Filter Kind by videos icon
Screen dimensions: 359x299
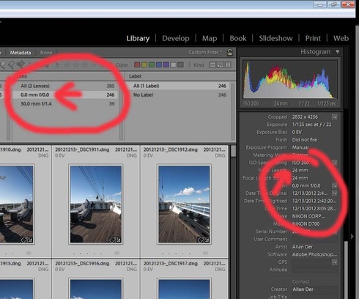tap(228, 65)
